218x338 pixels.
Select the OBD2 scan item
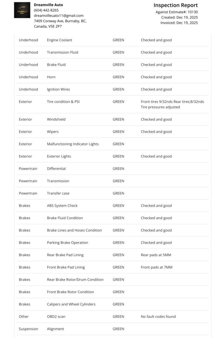coord(56,317)
